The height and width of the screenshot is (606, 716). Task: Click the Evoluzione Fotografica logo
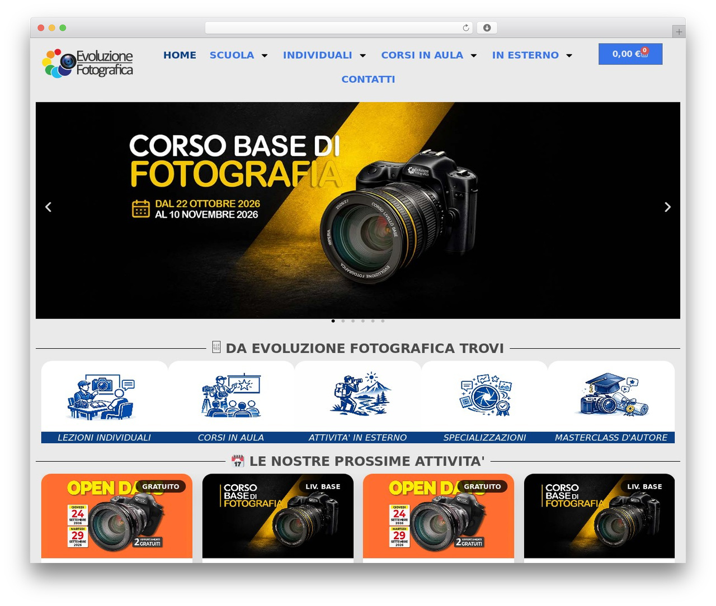88,63
